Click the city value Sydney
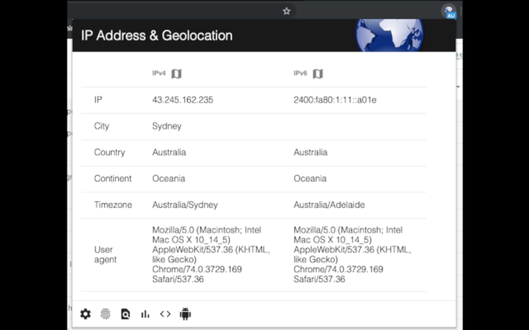This screenshot has width=529, height=330. tap(167, 126)
